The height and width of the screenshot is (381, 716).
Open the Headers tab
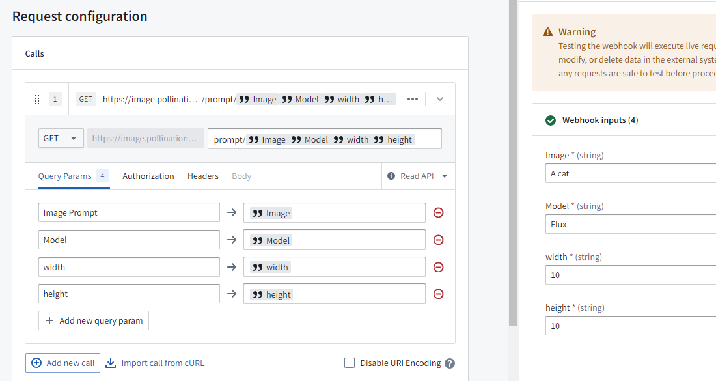click(203, 176)
